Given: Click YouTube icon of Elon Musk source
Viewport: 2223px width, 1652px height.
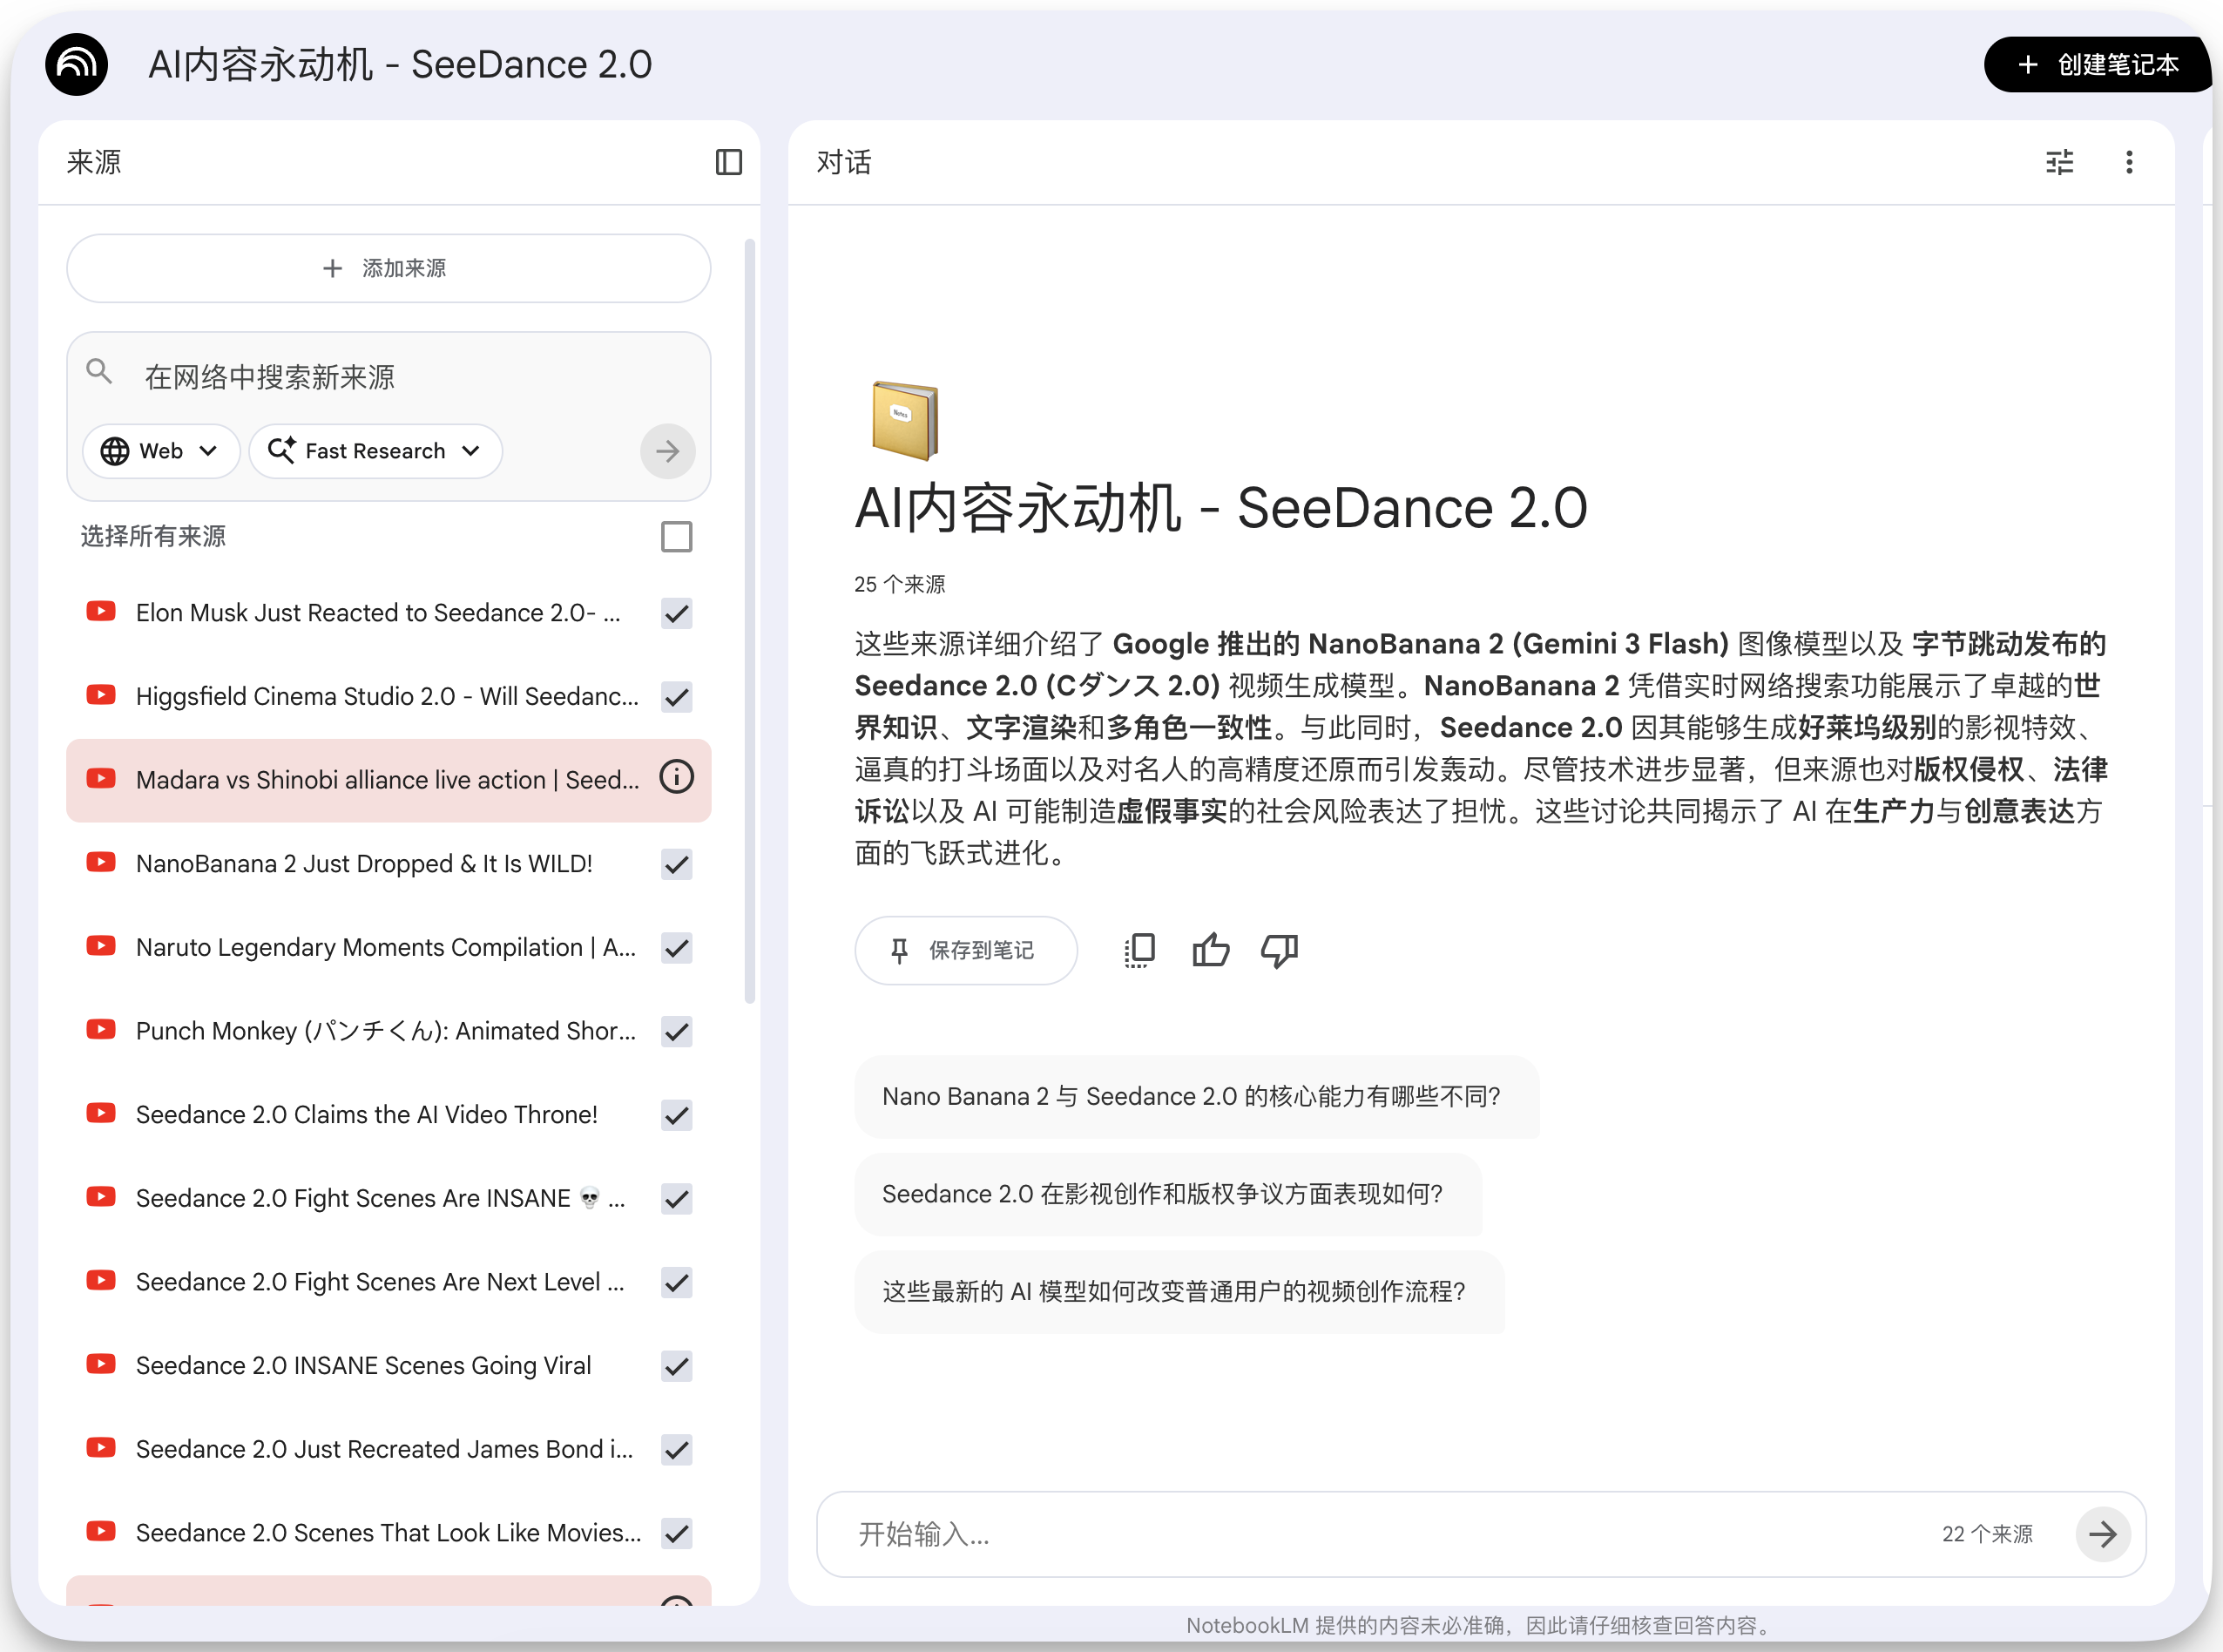Looking at the screenshot, I should (101, 611).
